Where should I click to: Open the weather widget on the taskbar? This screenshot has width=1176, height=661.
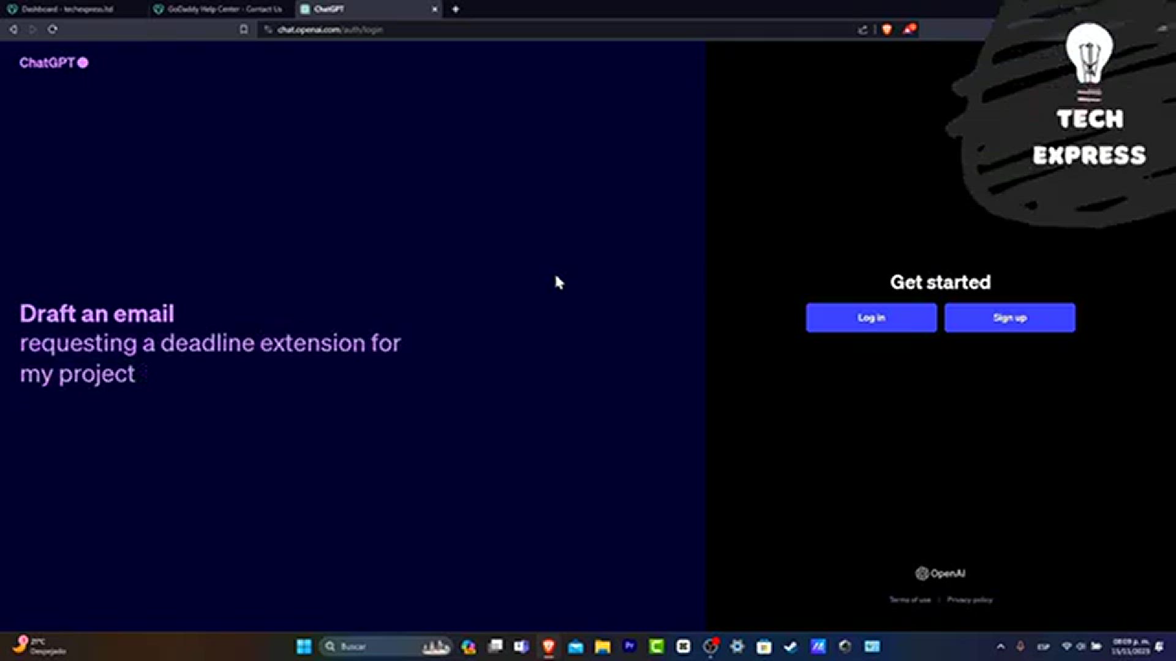click(40, 646)
